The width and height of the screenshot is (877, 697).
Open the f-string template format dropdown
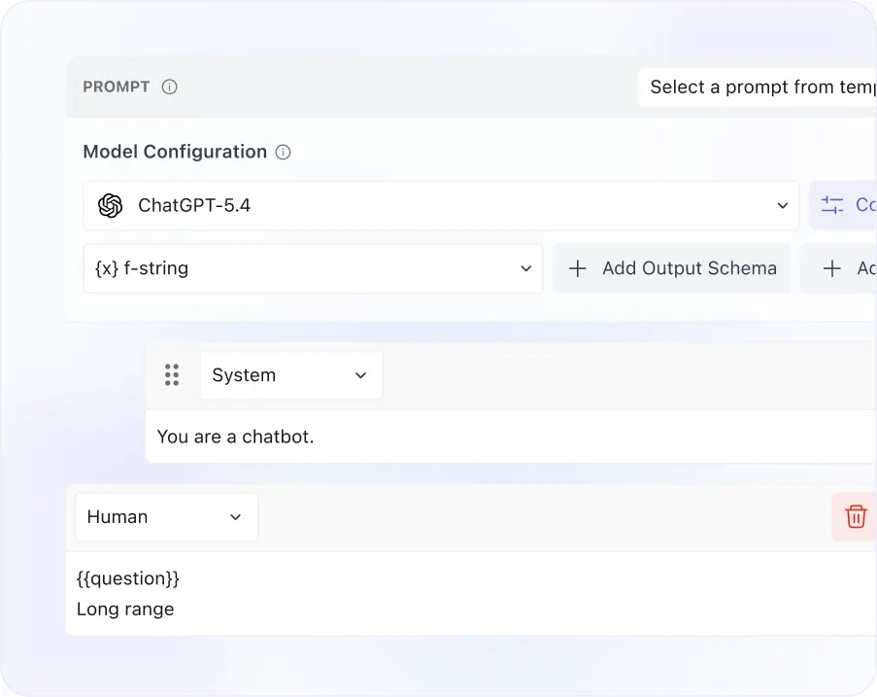pos(313,268)
